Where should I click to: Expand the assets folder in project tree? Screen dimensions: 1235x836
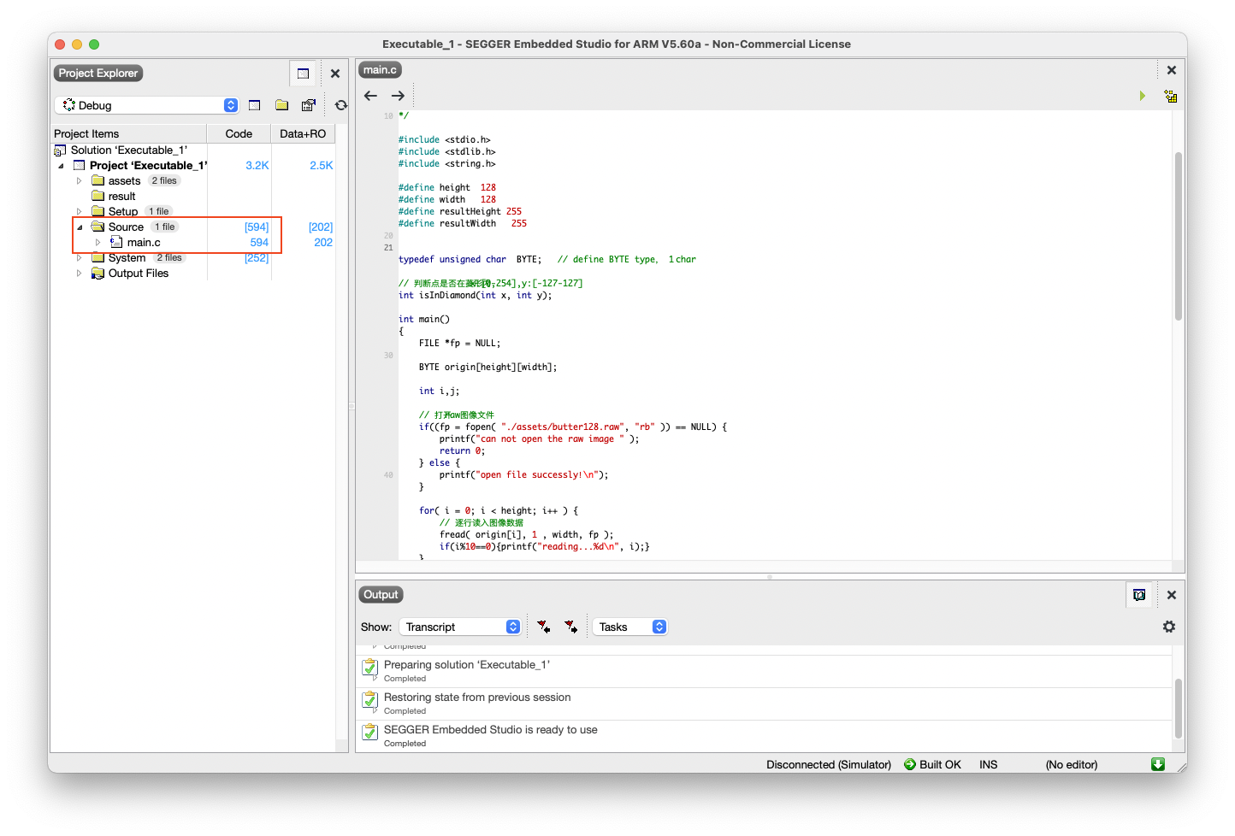click(80, 181)
